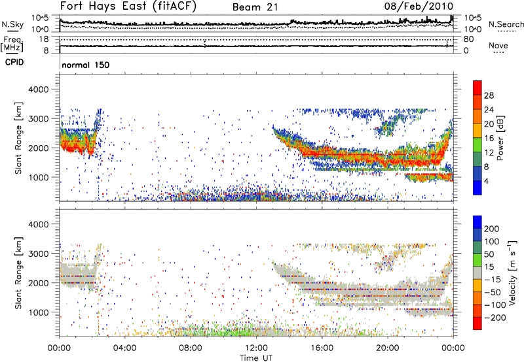524x362 pixels.
Task: Click the 'N.Search' legend label
Action: [x=506, y=24]
